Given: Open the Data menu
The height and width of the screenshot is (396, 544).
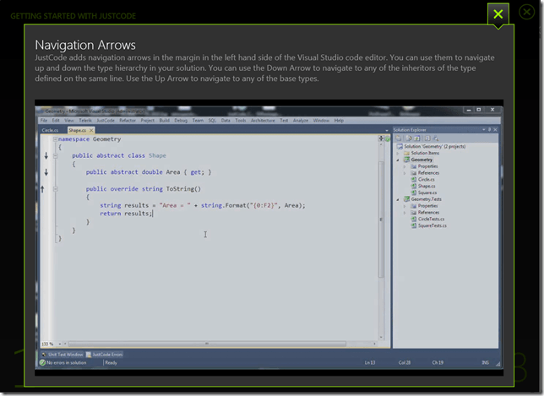Looking at the screenshot, I should 226,121.
